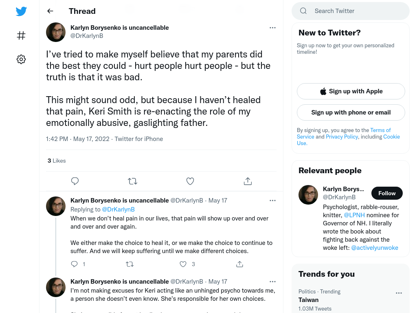Screen dimensions: 417x313
Task: Like the main tweet with heart
Action: click(190, 181)
